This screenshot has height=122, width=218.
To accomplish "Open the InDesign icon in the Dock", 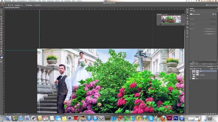I will [x=169, y=118].
